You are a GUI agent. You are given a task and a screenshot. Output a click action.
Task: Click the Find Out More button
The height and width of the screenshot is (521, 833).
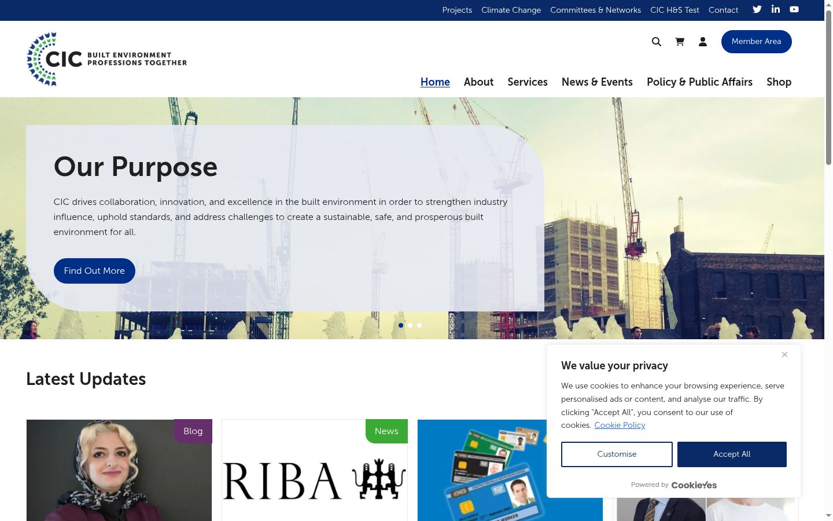click(94, 271)
